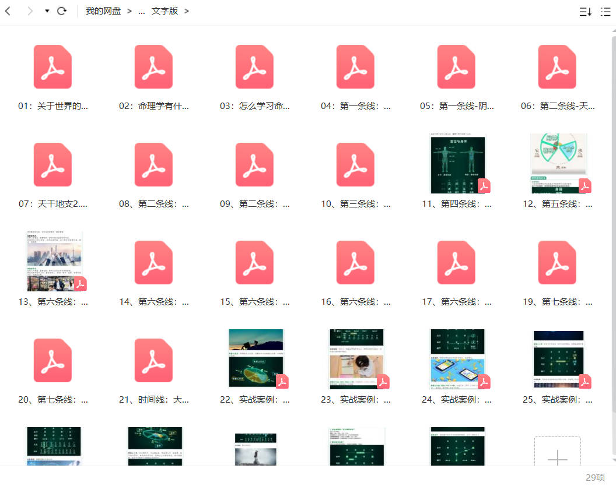Highlight the PDF icon for 17、第六条线：...
The height and width of the screenshot is (486, 616).
[457, 263]
